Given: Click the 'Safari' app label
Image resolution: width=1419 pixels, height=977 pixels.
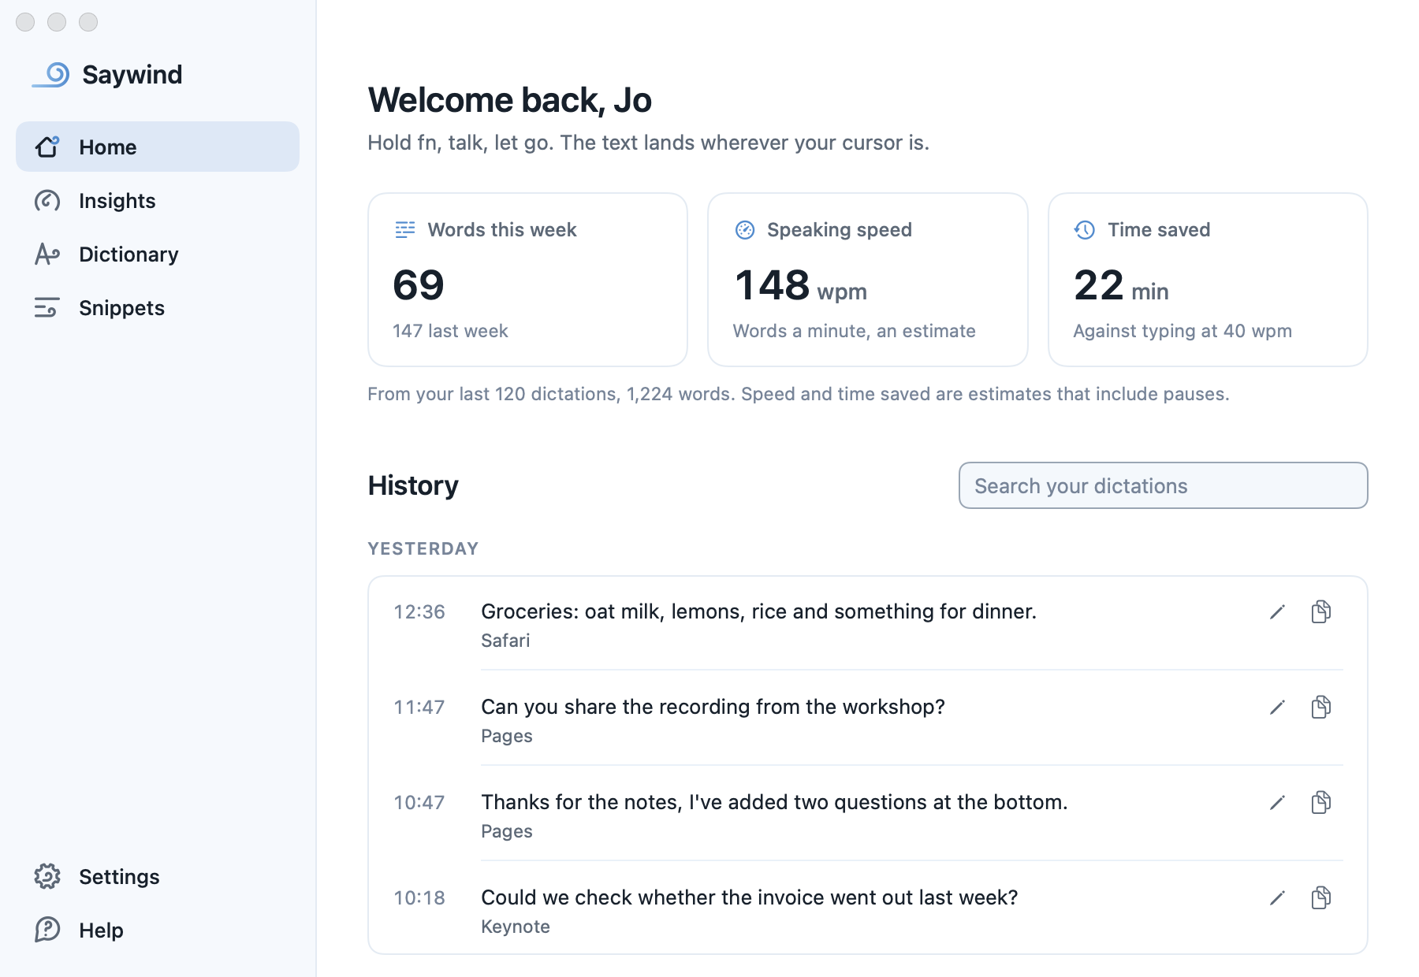Looking at the screenshot, I should coord(505,641).
